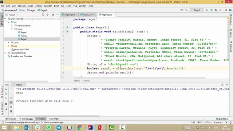Expand the nested_classes package

12,25
